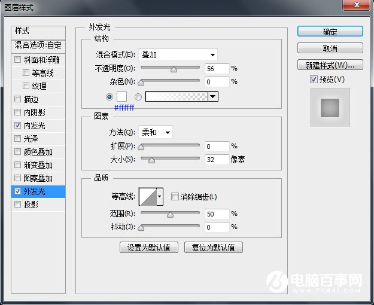Tick the 等高线 sub-option checkbox
Viewport: 374px width, 305px height.
pyautogui.click(x=26, y=72)
